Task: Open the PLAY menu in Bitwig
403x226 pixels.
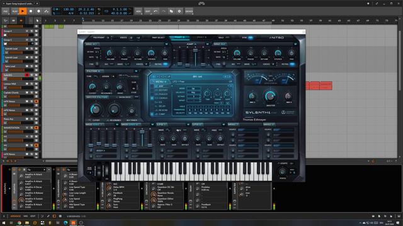Action: (15, 11)
